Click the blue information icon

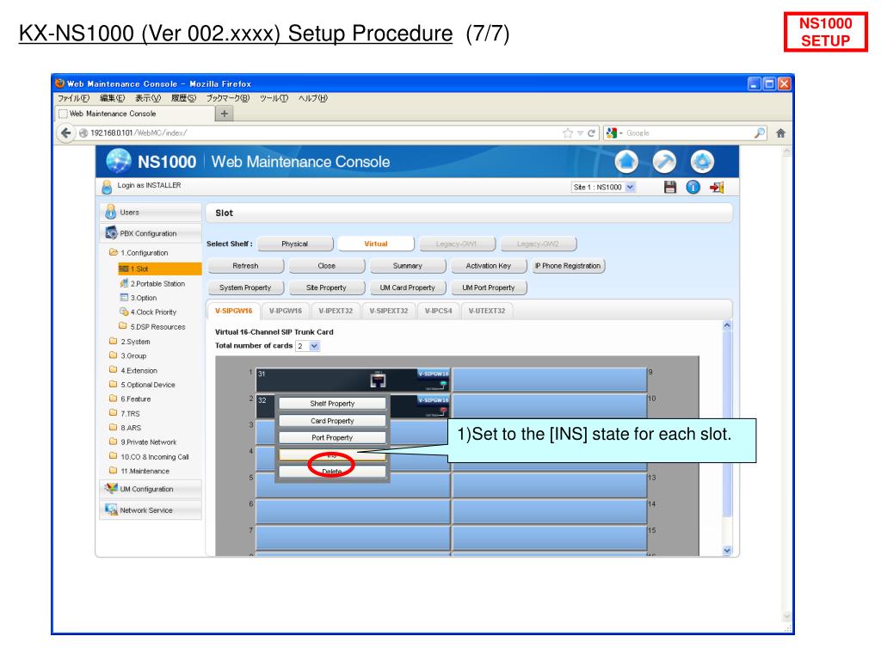click(693, 187)
